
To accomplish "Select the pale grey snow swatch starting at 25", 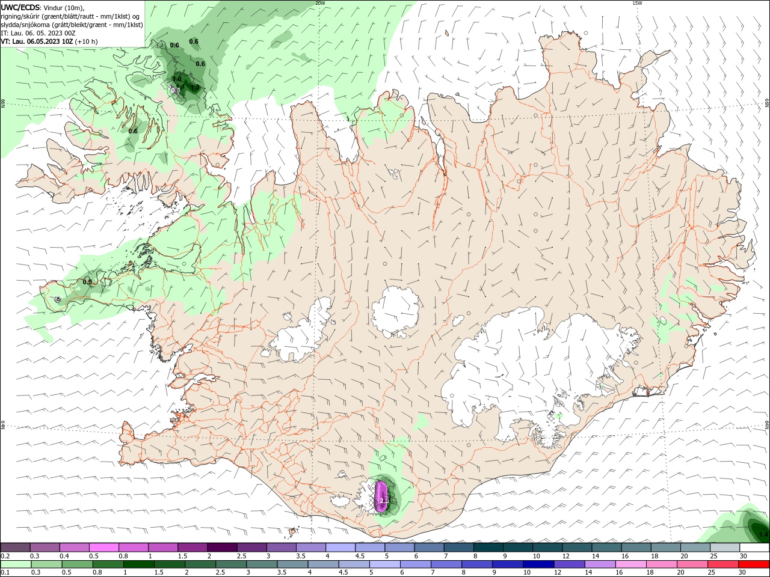I will pos(724,547).
